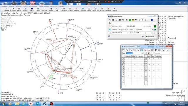
Task: Click the time zone field +12:00:00
Action: 147,26
